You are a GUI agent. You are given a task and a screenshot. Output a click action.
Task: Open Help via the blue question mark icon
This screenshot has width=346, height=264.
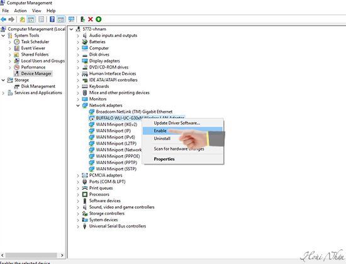click(52, 19)
